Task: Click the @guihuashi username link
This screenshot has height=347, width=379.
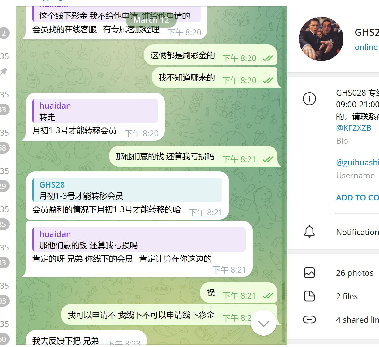Action: click(x=357, y=163)
